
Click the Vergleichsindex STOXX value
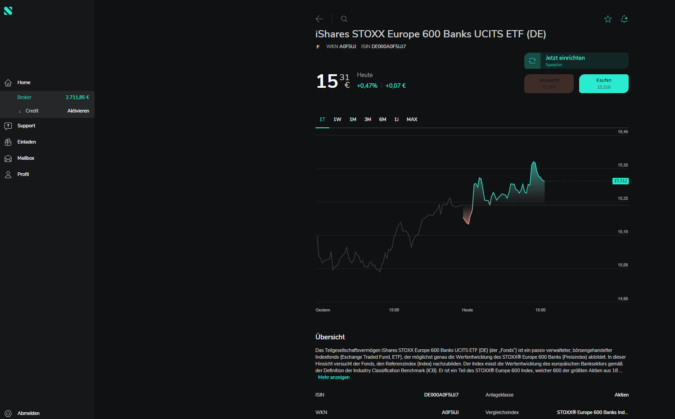[592, 413]
